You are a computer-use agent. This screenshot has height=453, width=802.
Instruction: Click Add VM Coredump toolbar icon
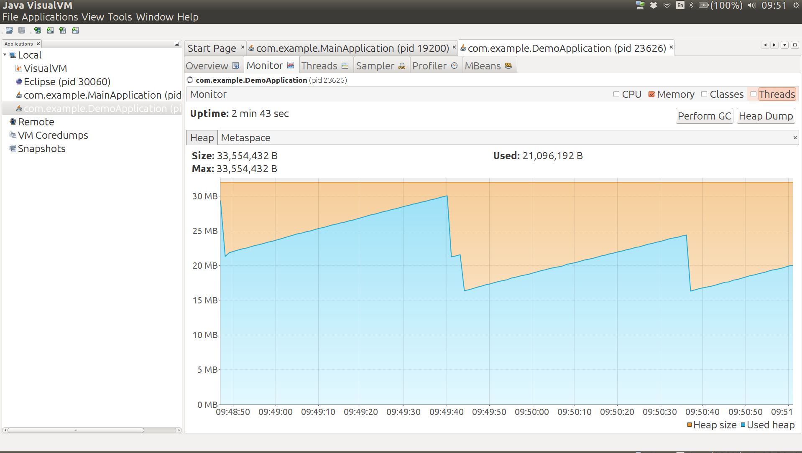click(63, 31)
